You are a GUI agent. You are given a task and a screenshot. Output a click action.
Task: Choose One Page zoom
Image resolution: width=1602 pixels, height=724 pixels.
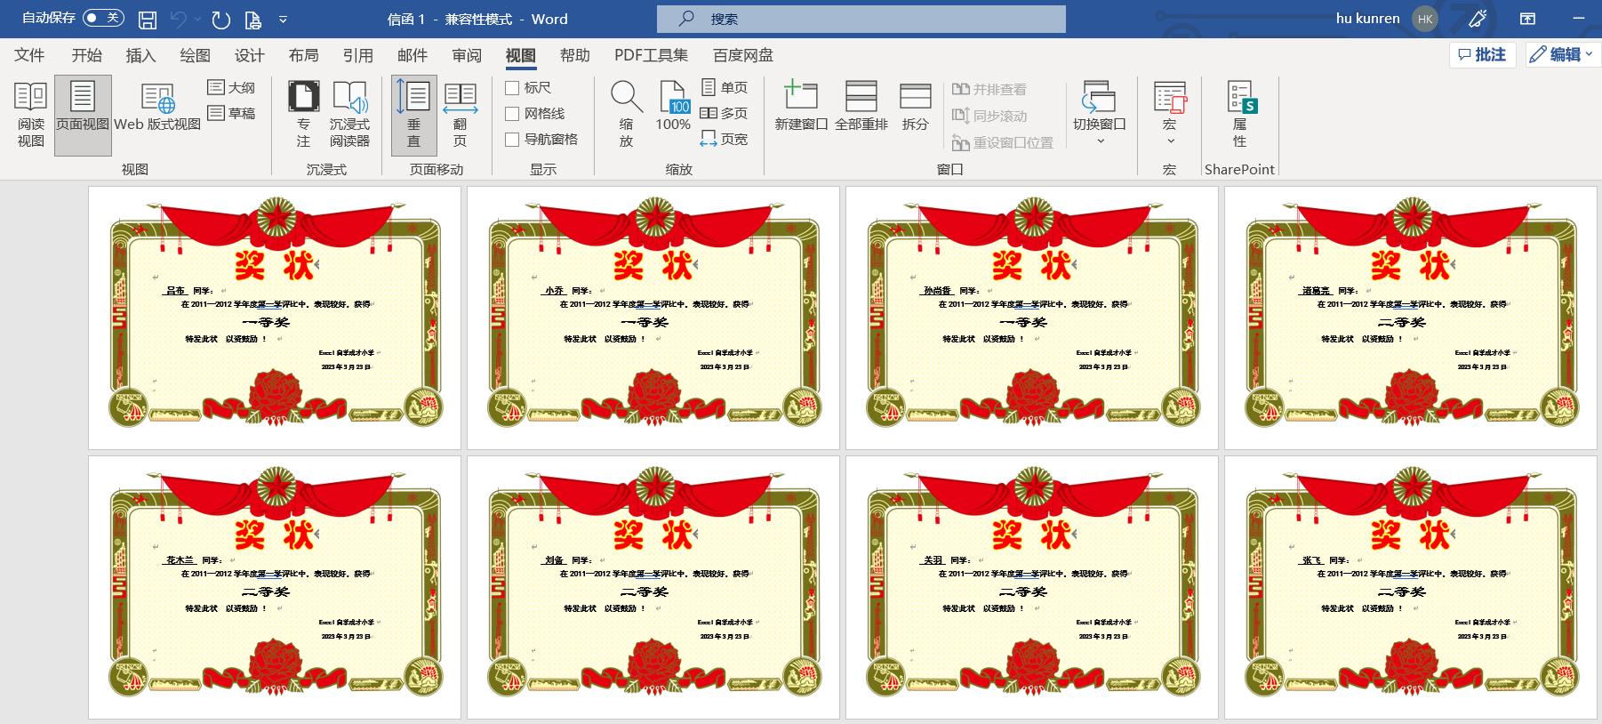pos(725,87)
